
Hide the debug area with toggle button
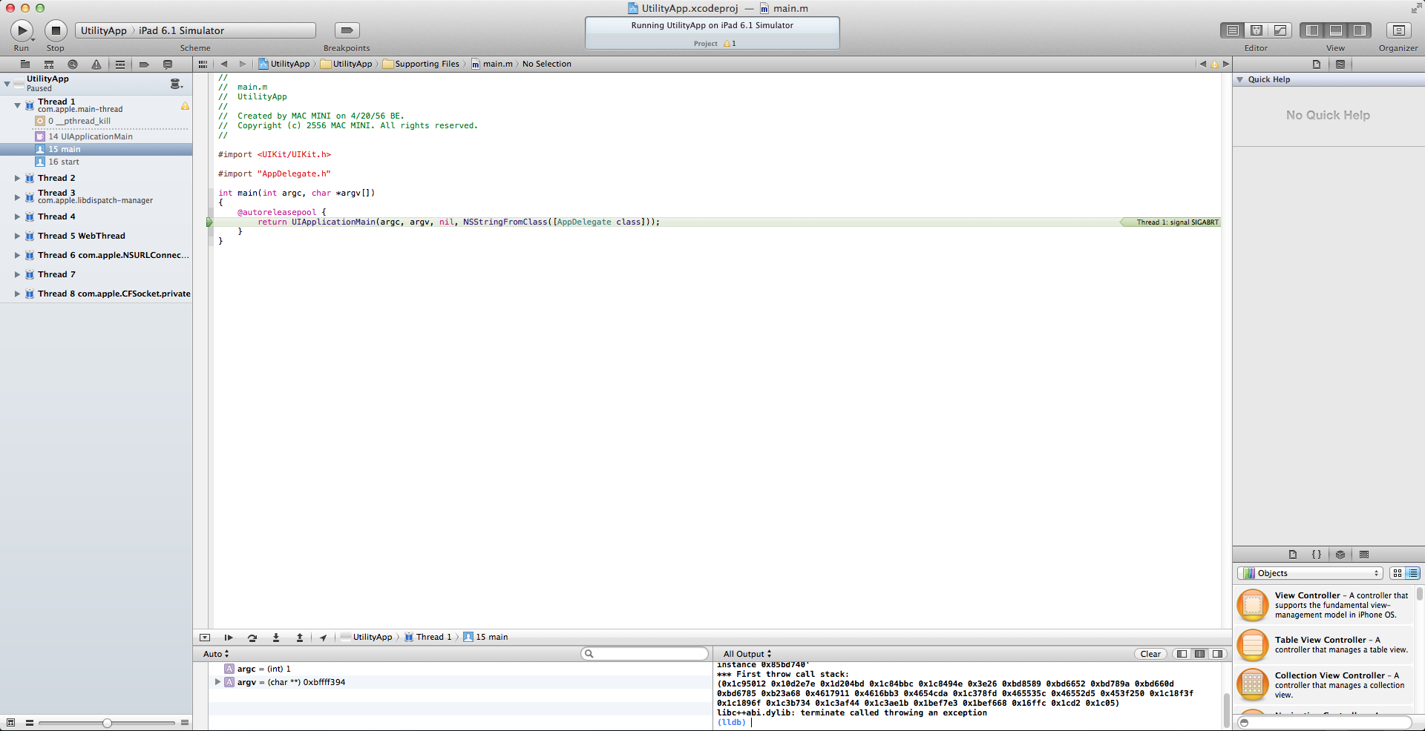[x=205, y=638]
